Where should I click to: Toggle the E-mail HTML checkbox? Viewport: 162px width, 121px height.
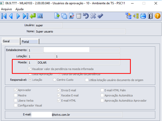tap(59, 100)
